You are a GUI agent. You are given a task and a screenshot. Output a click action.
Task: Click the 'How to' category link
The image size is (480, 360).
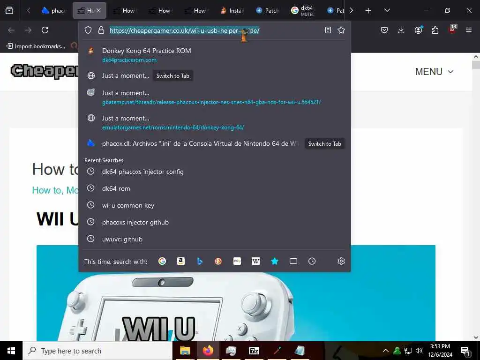(46, 190)
